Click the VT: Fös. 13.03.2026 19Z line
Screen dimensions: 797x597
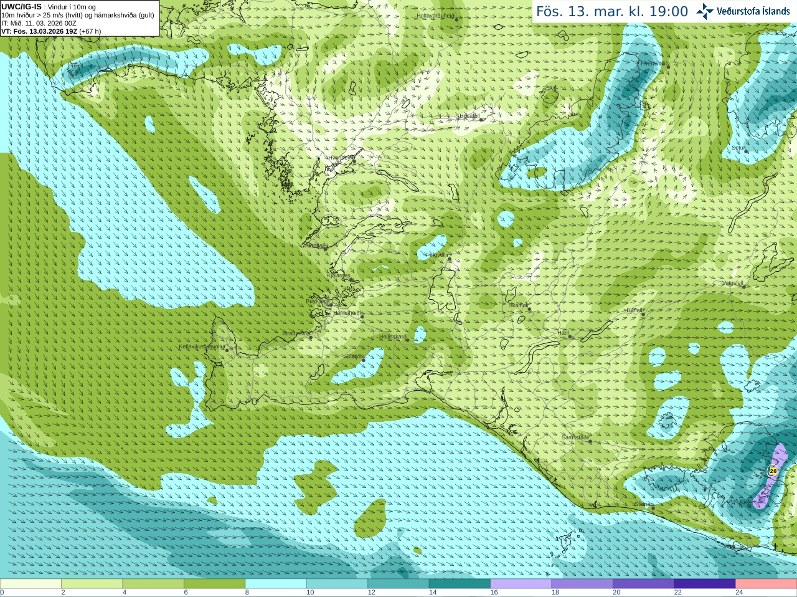point(51,31)
